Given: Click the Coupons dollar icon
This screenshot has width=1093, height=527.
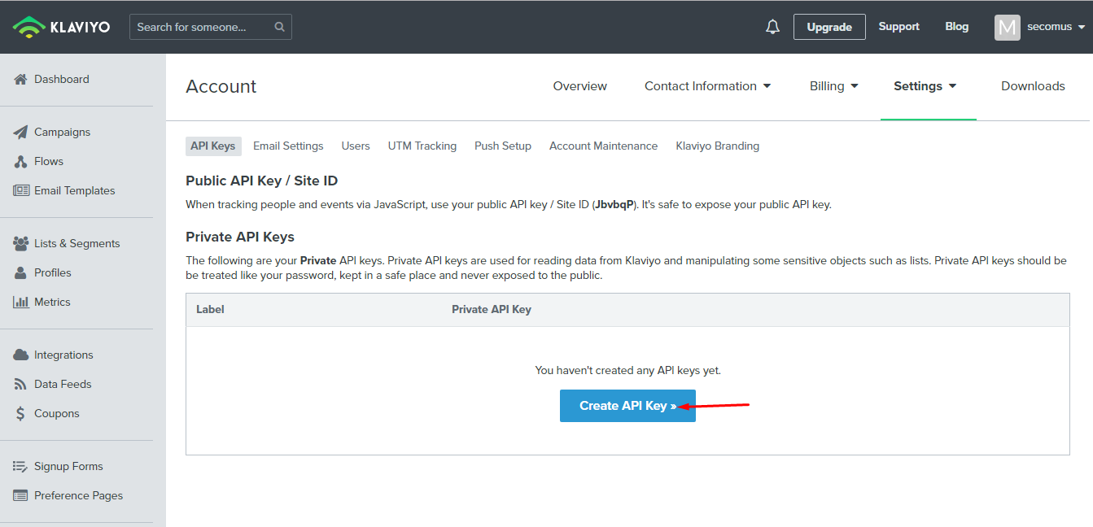Looking at the screenshot, I should click(20, 413).
